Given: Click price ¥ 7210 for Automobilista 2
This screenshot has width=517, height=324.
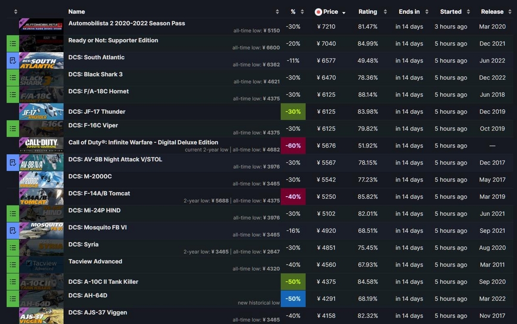Looking at the screenshot, I should click(326, 27).
